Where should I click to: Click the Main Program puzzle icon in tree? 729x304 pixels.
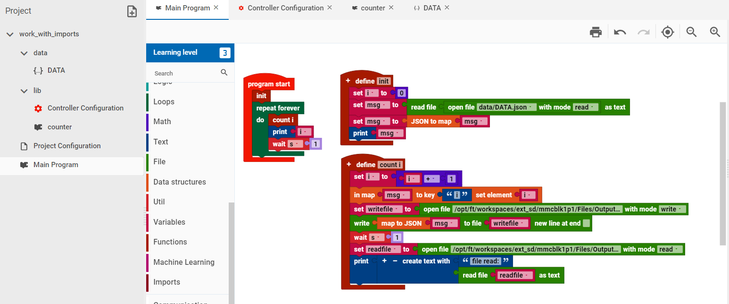24,165
